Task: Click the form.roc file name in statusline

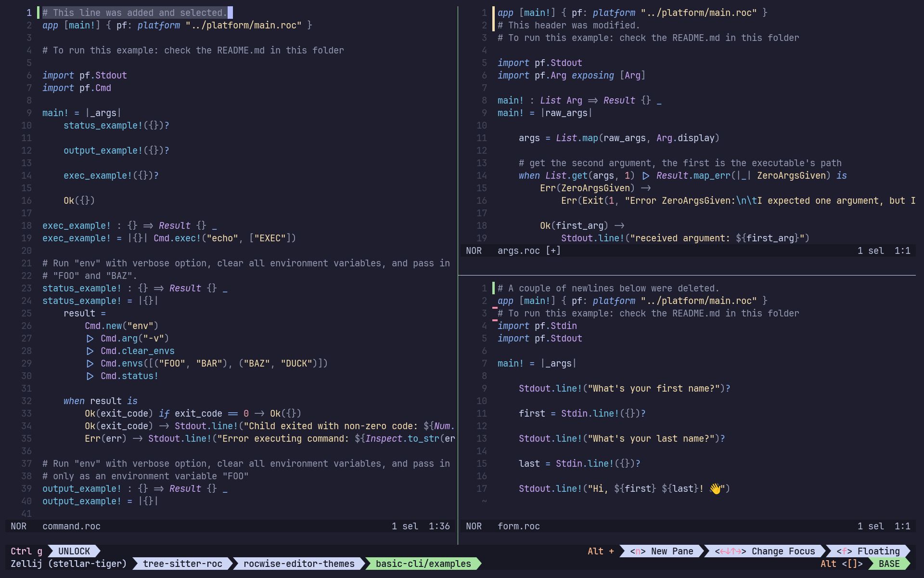Action: tap(518, 526)
